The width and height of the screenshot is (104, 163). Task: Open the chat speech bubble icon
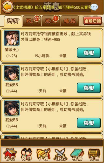point(94,7)
